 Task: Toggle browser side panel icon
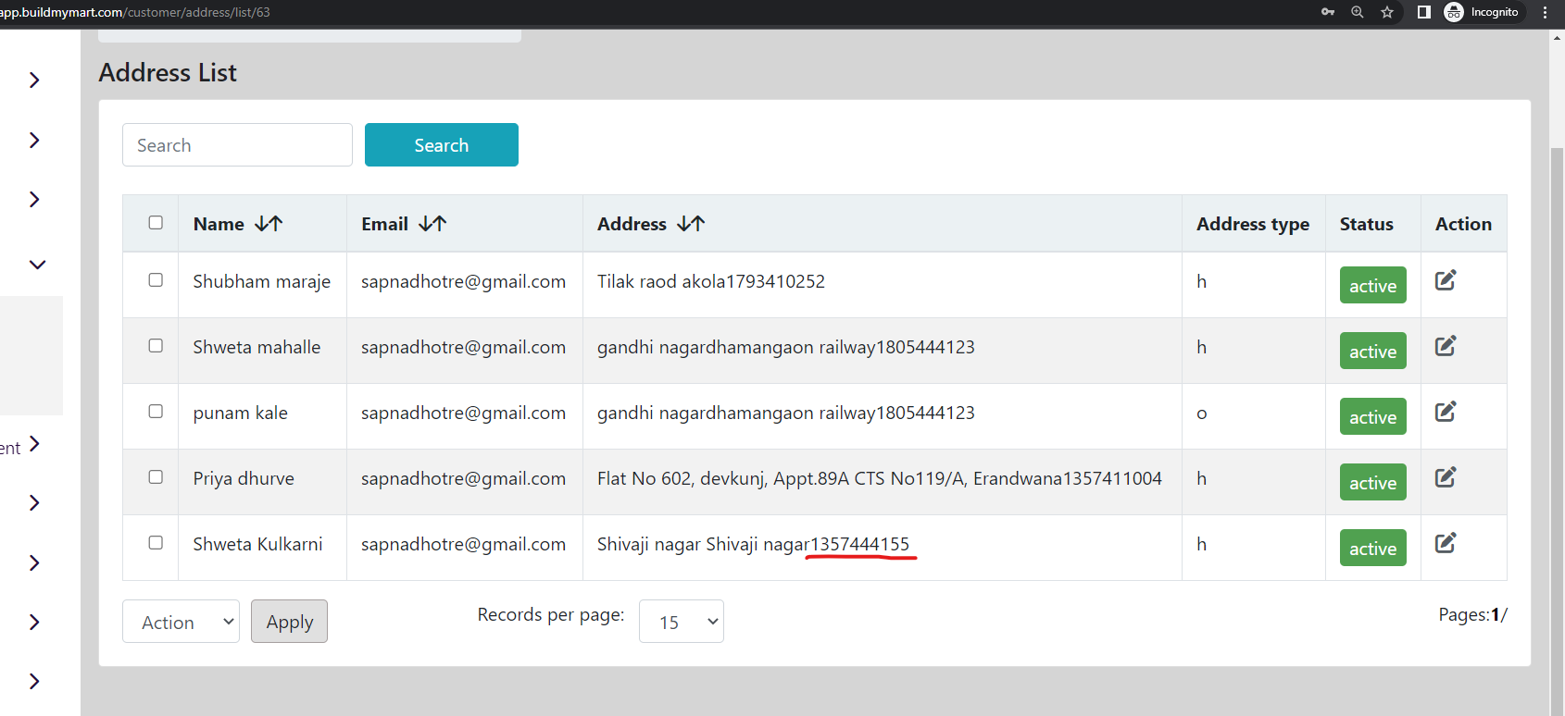click(x=1424, y=12)
